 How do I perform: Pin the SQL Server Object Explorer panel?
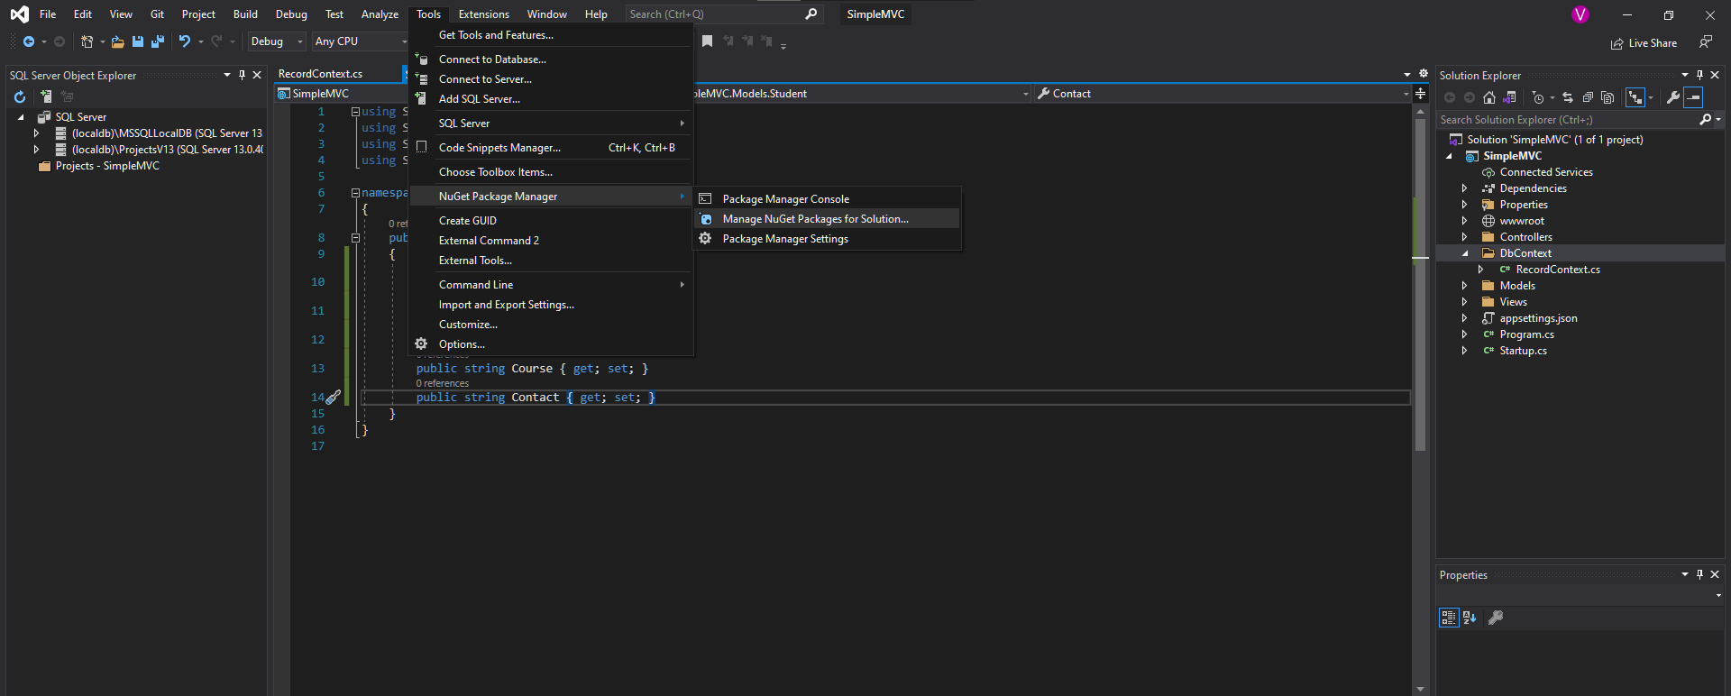pos(243,75)
